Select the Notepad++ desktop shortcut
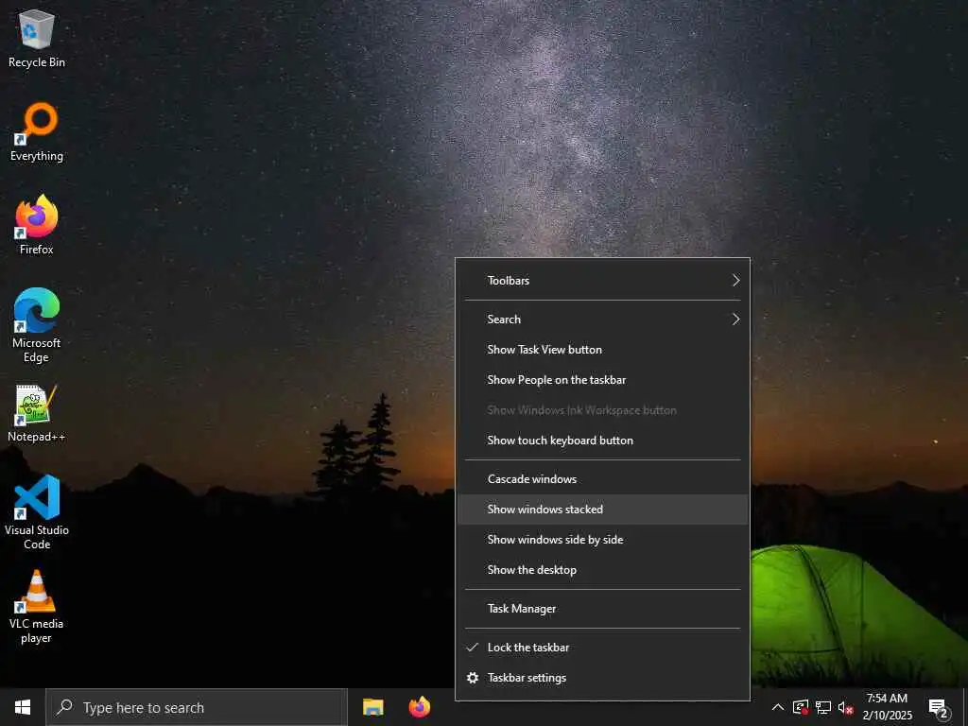The width and height of the screenshot is (968, 726). (x=37, y=413)
